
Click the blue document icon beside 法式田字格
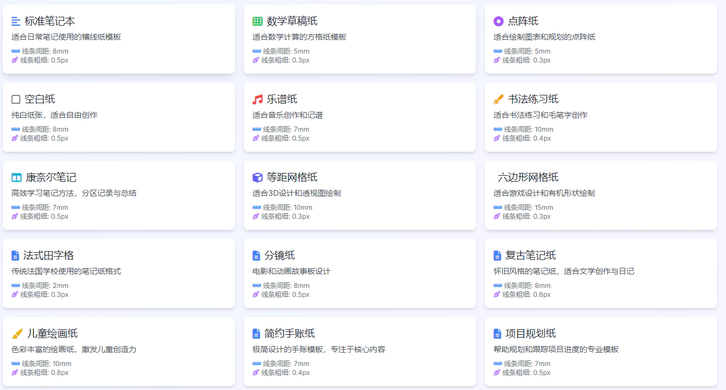pyautogui.click(x=15, y=256)
